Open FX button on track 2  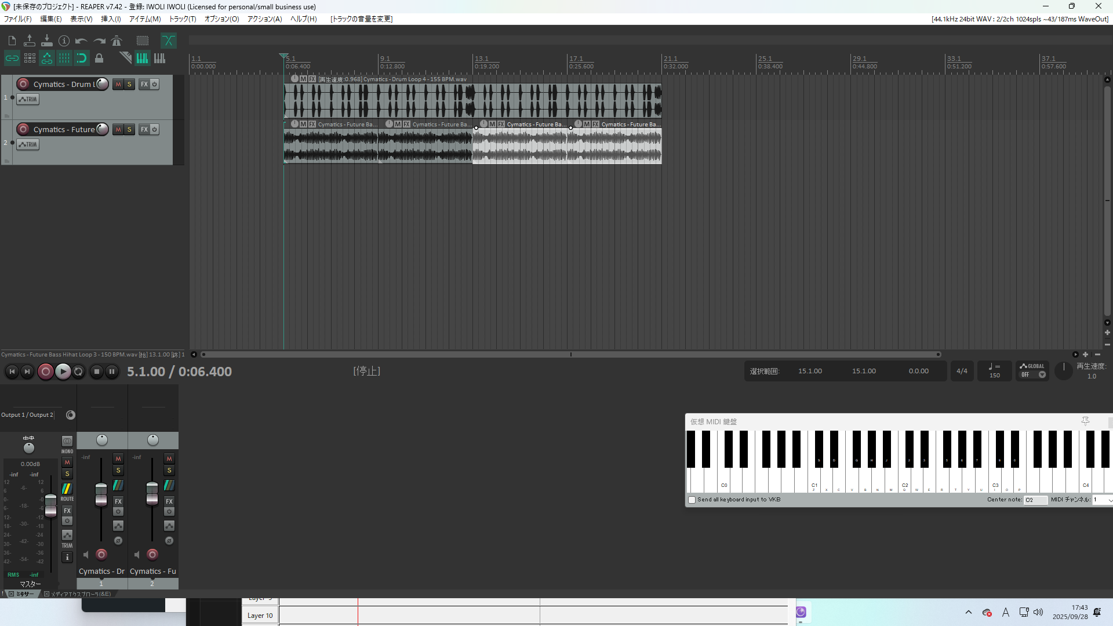pos(144,129)
